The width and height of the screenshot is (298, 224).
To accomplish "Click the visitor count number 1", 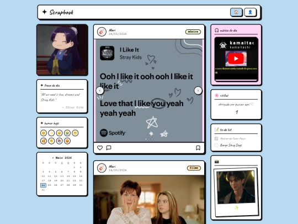I will (x=237, y=112).
